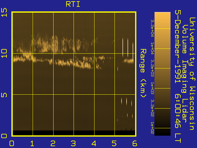Click the x-axis tick label 1

pyautogui.click(x=32, y=143)
